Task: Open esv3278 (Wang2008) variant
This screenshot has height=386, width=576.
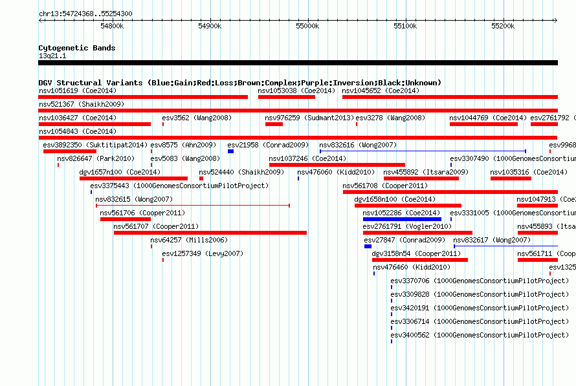Action: pos(390,118)
